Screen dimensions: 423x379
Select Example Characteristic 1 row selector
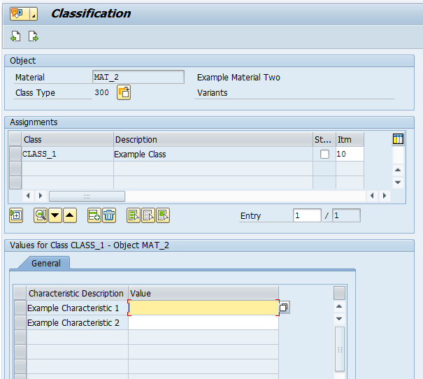click(x=20, y=308)
